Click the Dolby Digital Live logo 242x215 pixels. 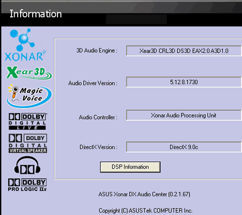(28, 121)
